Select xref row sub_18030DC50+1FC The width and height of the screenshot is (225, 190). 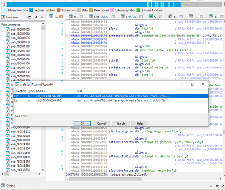[111, 100]
